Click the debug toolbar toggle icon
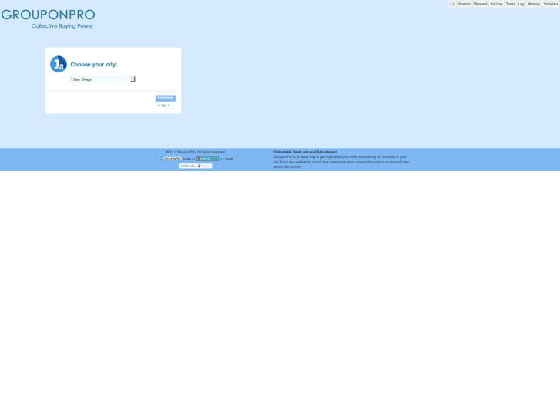Image resolution: width=560 pixels, height=420 pixels. [x=452, y=4]
